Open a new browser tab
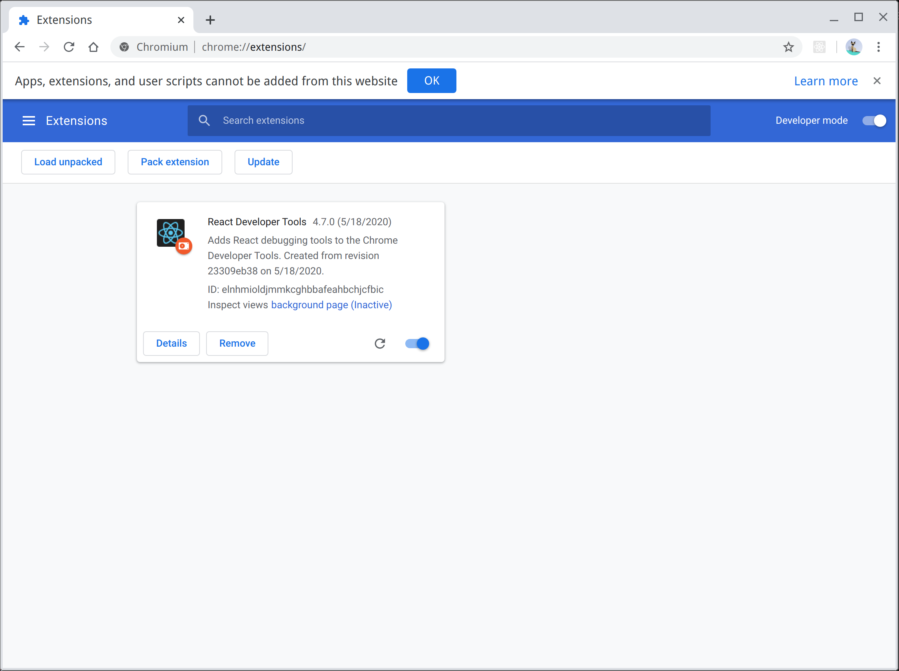The width and height of the screenshot is (899, 671). point(210,20)
